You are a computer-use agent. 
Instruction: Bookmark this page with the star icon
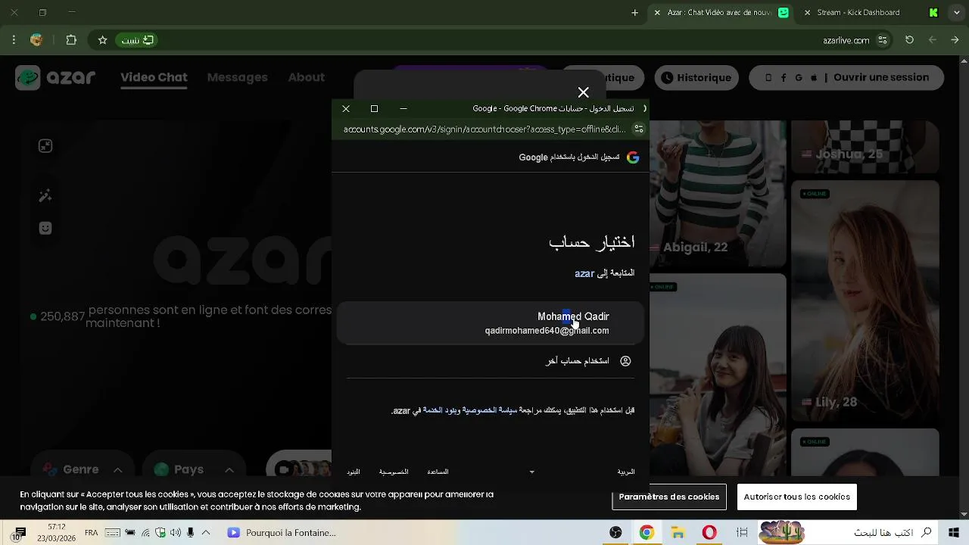tap(102, 40)
